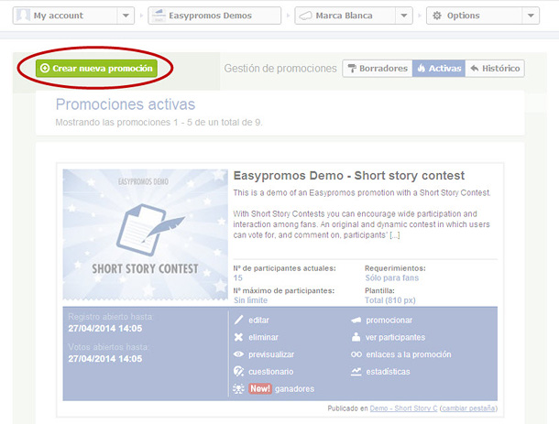The image size is (559, 424).
Task: Click the Gestión de promociones label
Action: click(280, 69)
